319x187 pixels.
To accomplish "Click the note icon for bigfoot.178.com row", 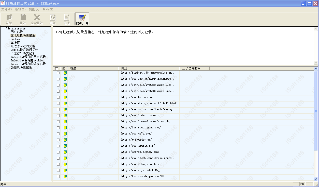I will [x=65, y=73].
